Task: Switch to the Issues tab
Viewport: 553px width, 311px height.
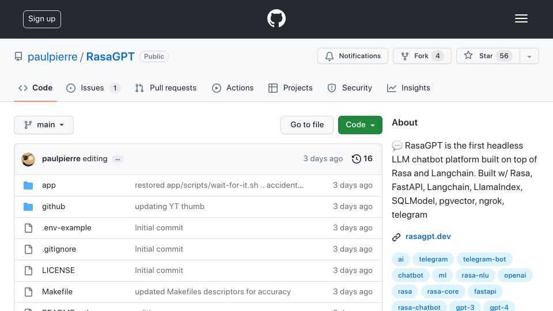Action: (93, 88)
